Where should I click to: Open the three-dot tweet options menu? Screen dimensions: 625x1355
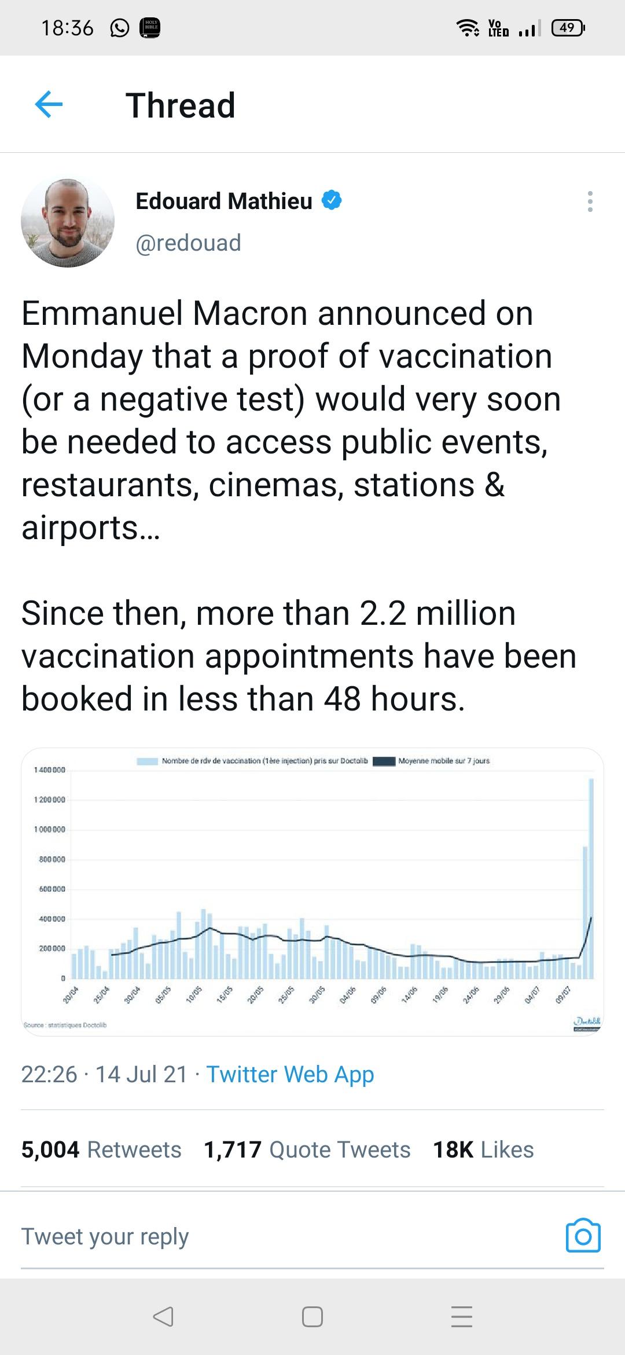590,201
